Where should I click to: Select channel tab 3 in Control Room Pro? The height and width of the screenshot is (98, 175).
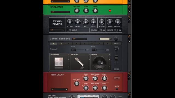(69, 44)
